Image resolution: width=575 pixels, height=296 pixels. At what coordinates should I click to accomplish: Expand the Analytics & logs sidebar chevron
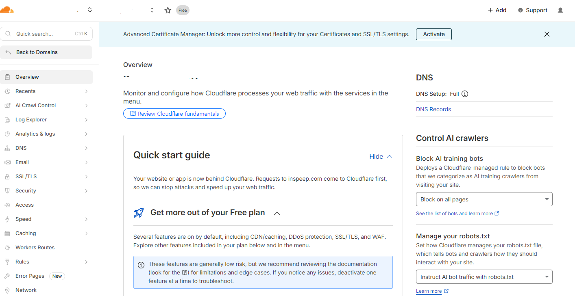(x=86, y=134)
